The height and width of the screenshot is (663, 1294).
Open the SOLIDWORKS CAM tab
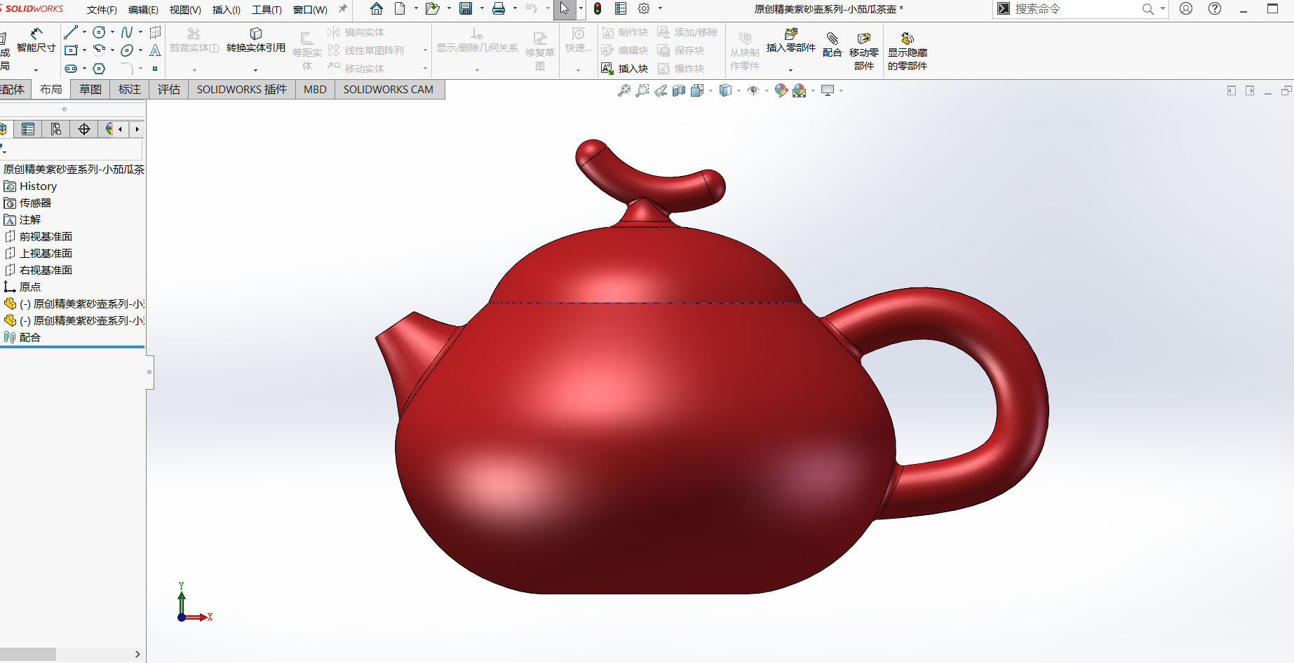point(389,90)
